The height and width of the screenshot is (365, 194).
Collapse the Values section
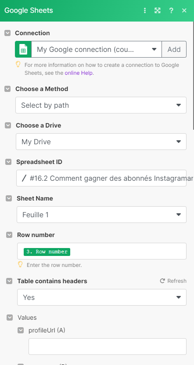10,318
